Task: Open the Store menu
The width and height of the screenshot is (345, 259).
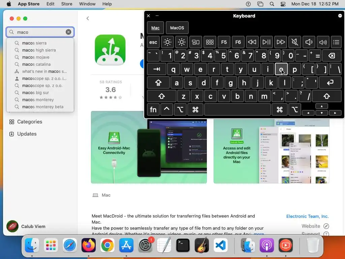Action: coord(67,4)
